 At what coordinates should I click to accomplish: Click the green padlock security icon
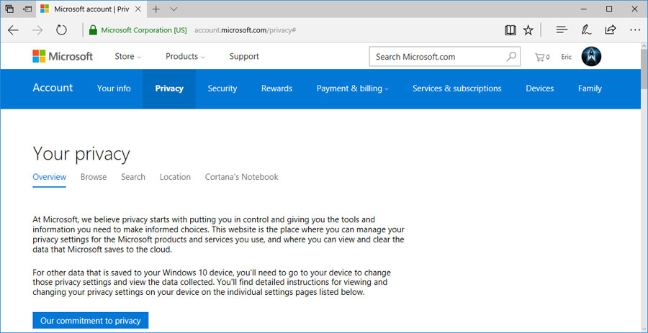coord(93,29)
